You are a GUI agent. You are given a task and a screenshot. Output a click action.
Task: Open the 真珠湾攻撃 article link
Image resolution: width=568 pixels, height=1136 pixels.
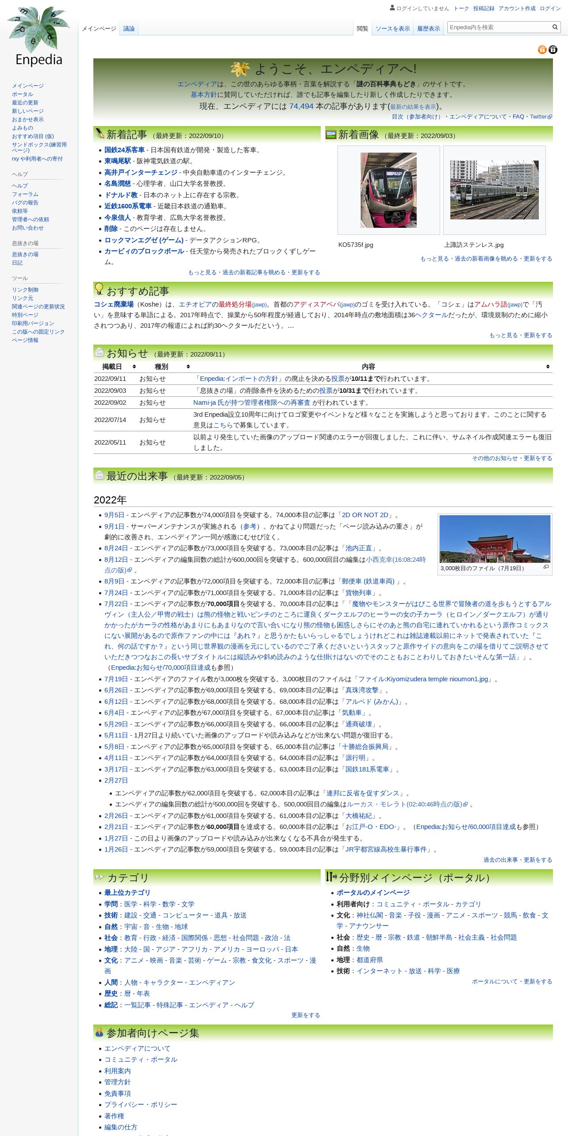click(362, 690)
